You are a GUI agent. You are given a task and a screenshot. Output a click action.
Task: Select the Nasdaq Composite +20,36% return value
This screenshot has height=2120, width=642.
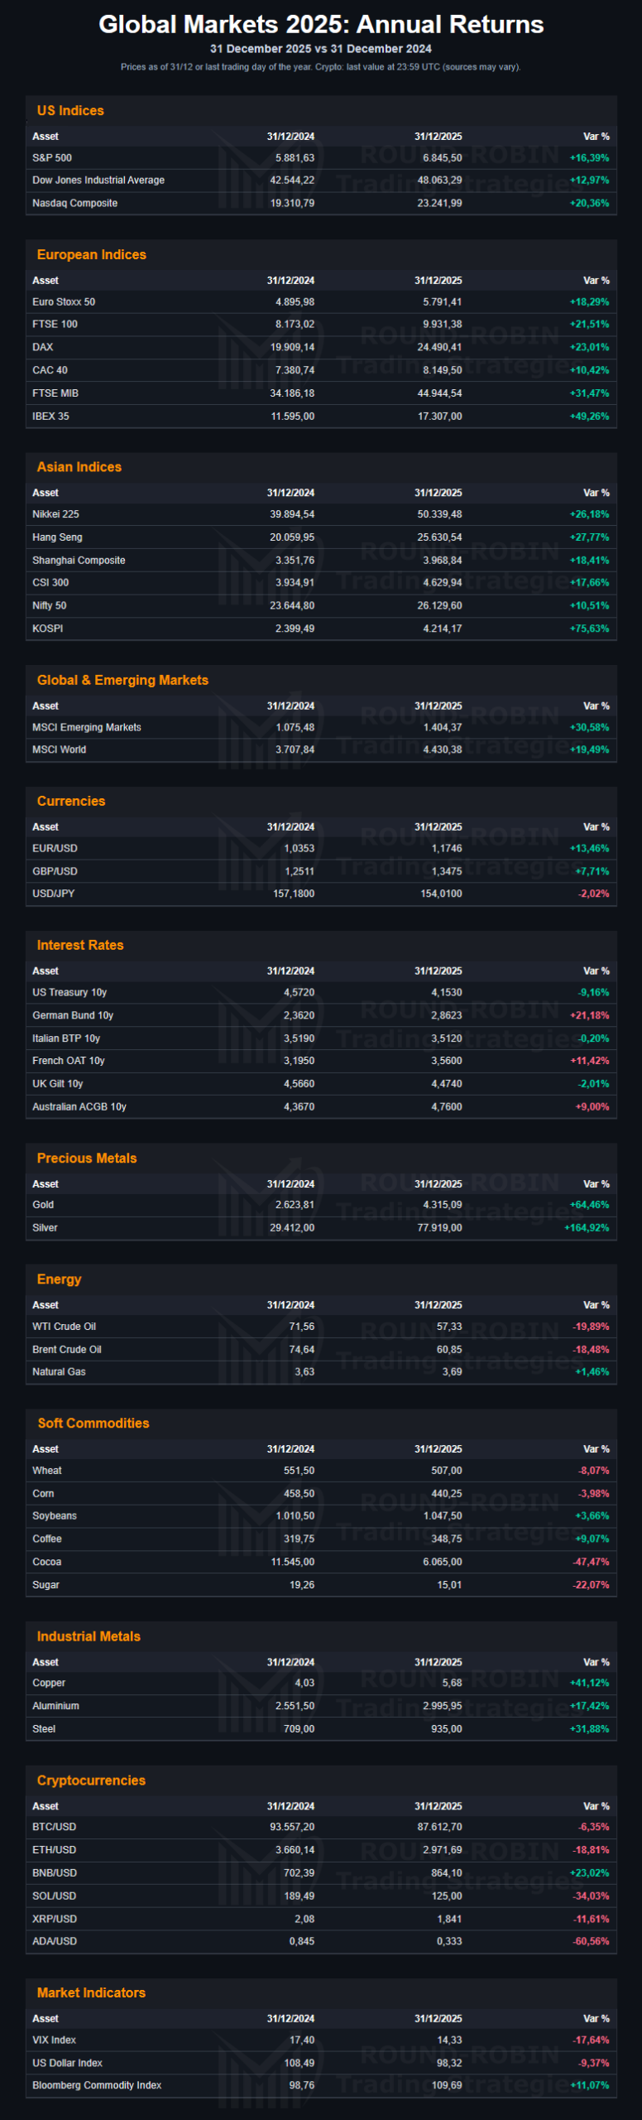pos(589,204)
